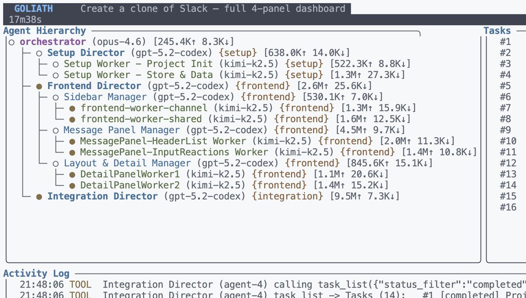Open task #5 in Tasks panel
The width and height of the screenshot is (526, 298).
pos(505,86)
